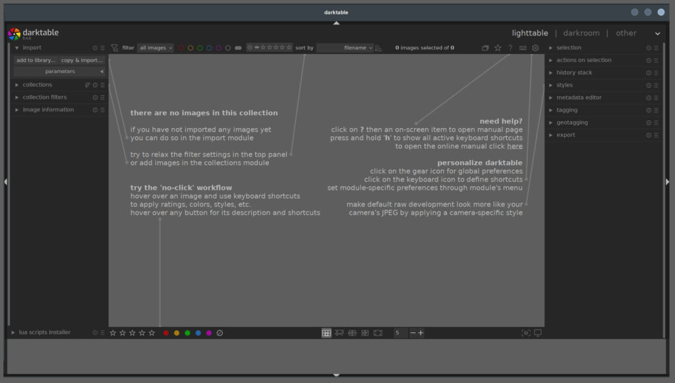Toggle the display profile monitor icon
This screenshot has height=383, width=675.
[x=538, y=333]
